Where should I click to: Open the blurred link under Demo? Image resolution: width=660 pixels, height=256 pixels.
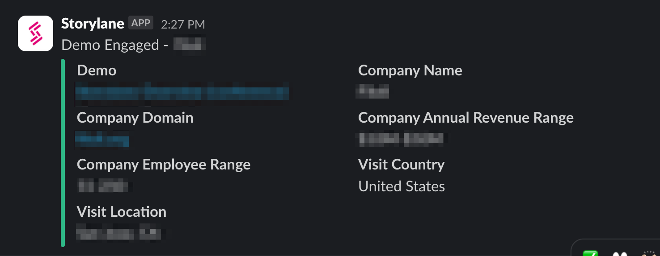pyautogui.click(x=182, y=92)
